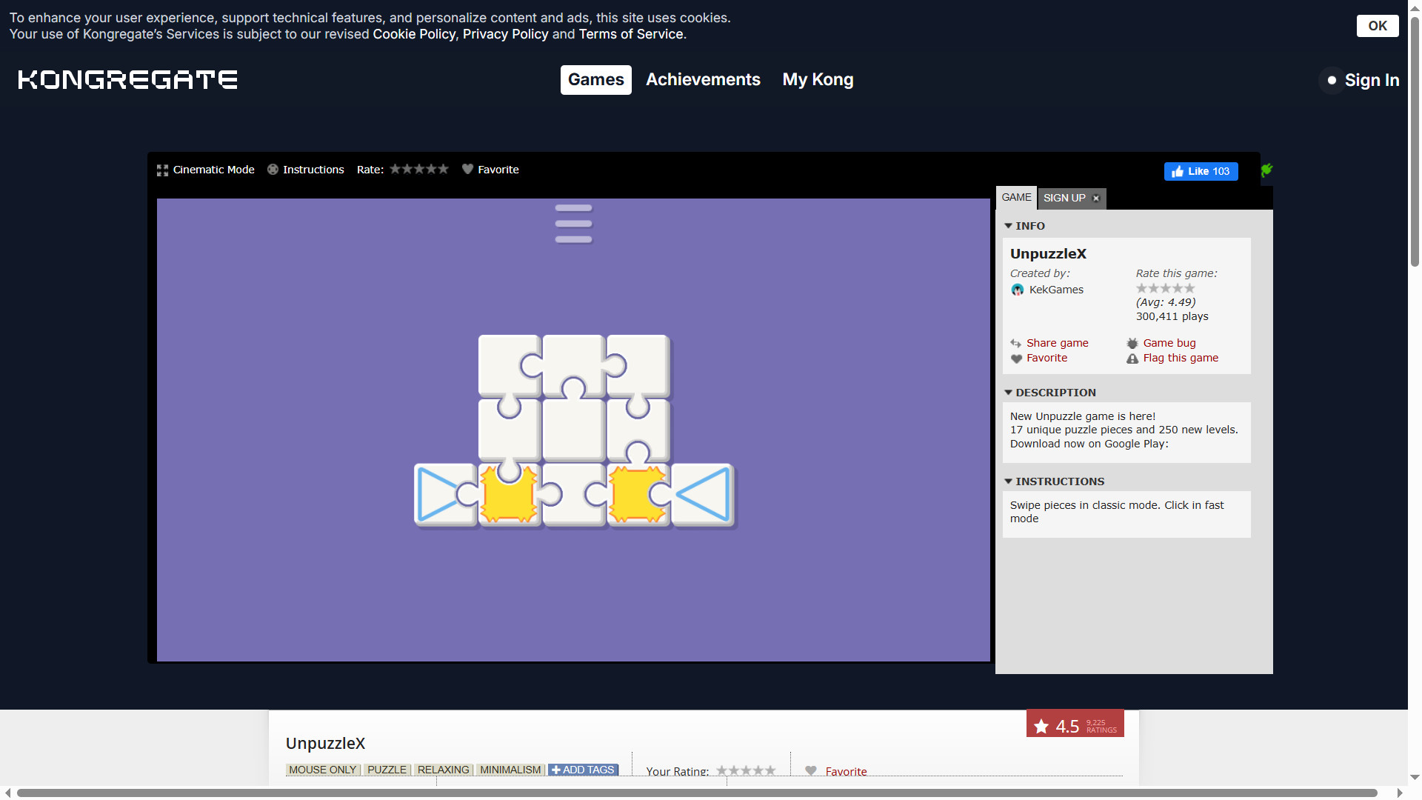Click the Cinematic Mode icon
This screenshot has height=800, width=1422.
click(x=162, y=170)
